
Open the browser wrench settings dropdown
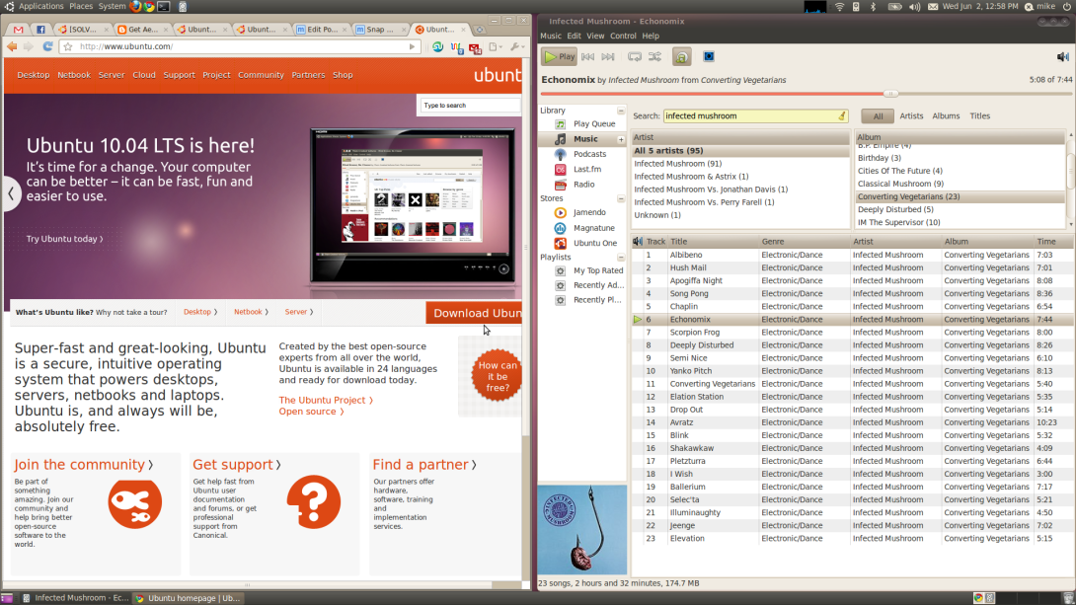[516, 46]
